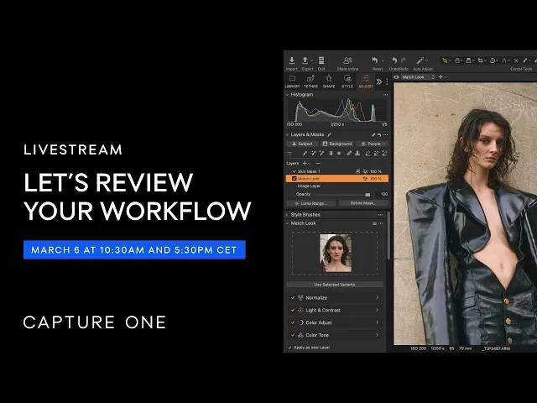Expand the Normalize settings chevron

coord(377,298)
